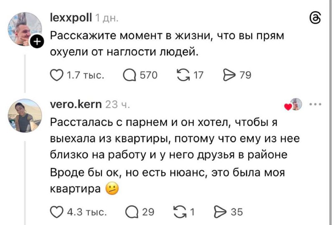This screenshot has height=225, width=334.
Task: Click the Threads logo in the corner
Action: click(316, 17)
